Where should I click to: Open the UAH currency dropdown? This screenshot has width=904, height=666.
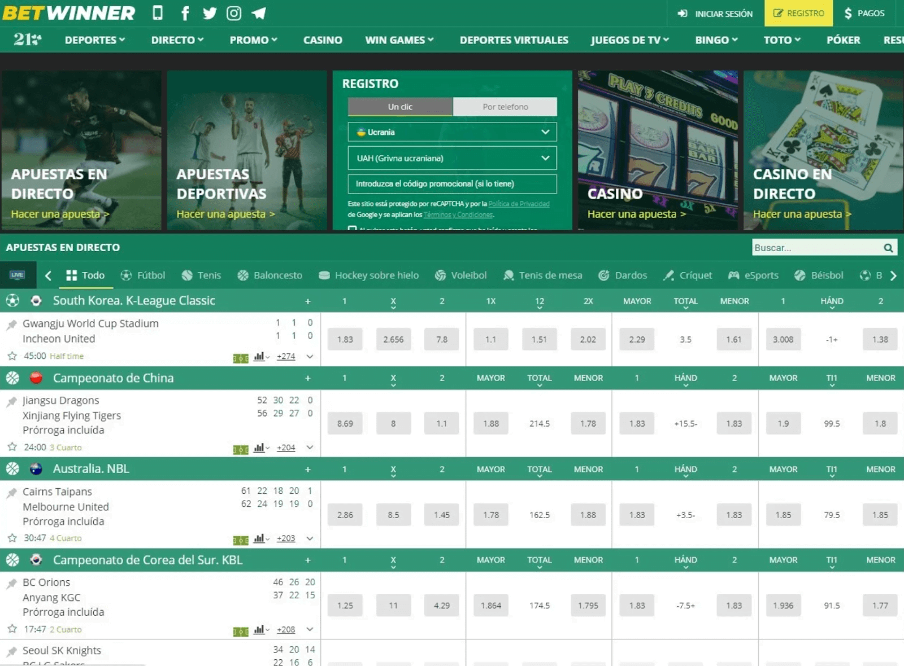pyautogui.click(x=452, y=158)
